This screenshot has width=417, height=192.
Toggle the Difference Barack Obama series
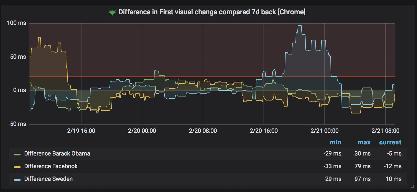57,154
